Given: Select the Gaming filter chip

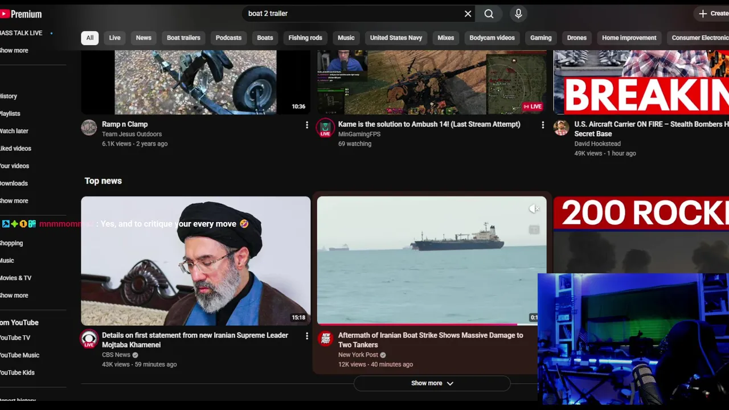Looking at the screenshot, I should (541, 38).
